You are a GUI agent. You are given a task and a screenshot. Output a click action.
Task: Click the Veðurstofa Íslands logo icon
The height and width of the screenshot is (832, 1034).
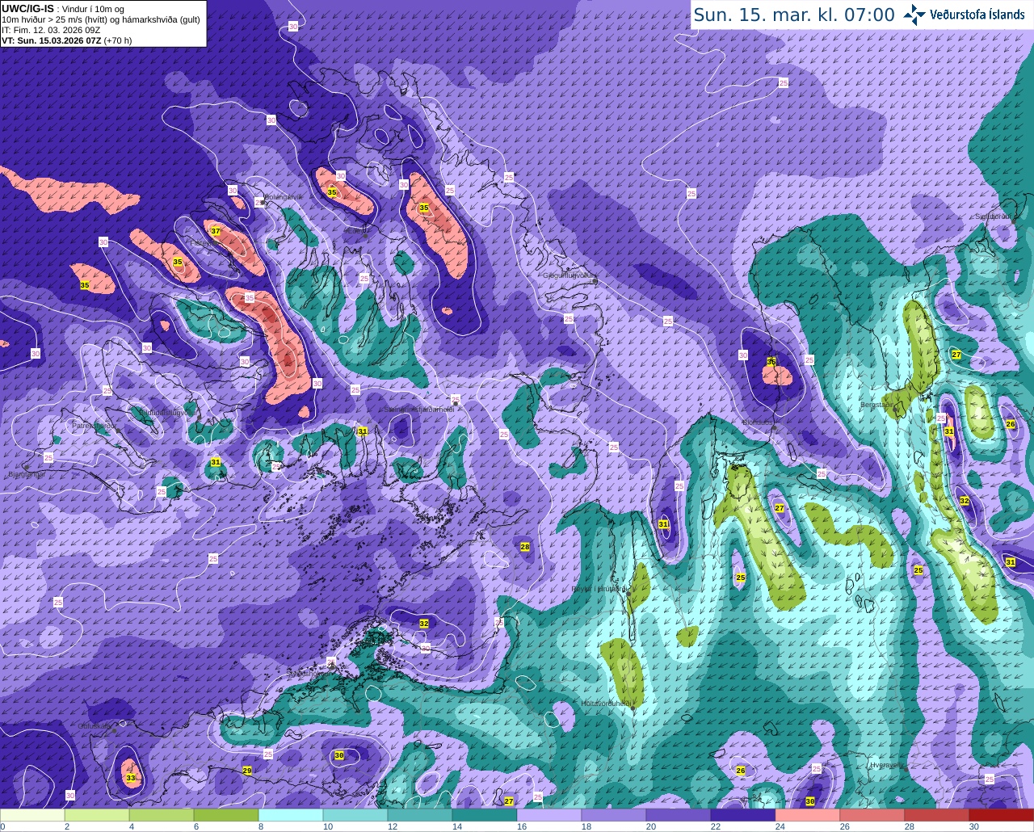(915, 15)
